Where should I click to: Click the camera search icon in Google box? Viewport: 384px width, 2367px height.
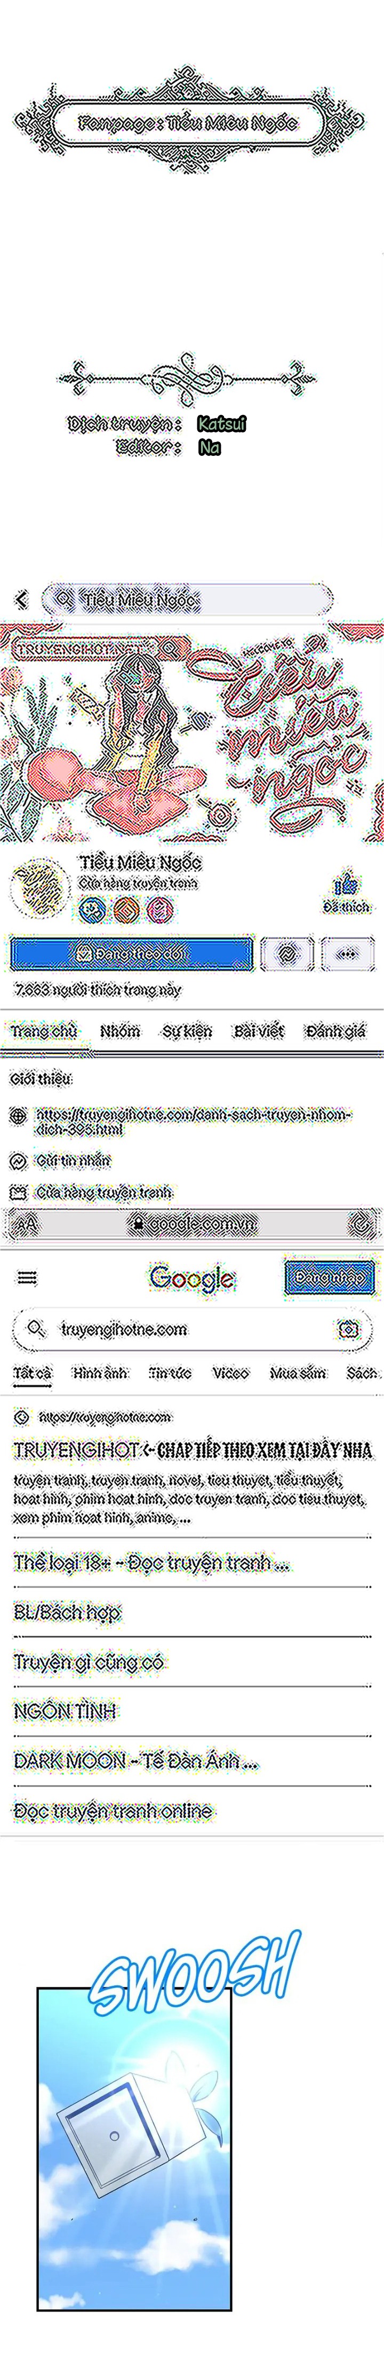click(x=348, y=1329)
